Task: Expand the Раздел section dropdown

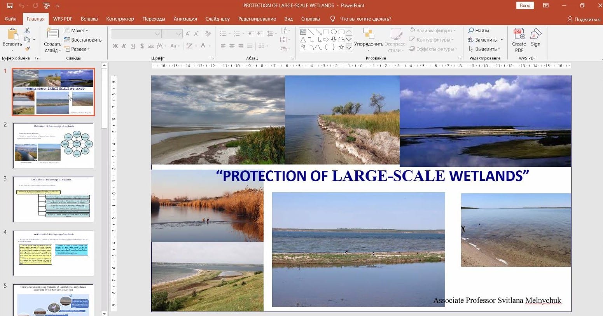Action: [80, 49]
